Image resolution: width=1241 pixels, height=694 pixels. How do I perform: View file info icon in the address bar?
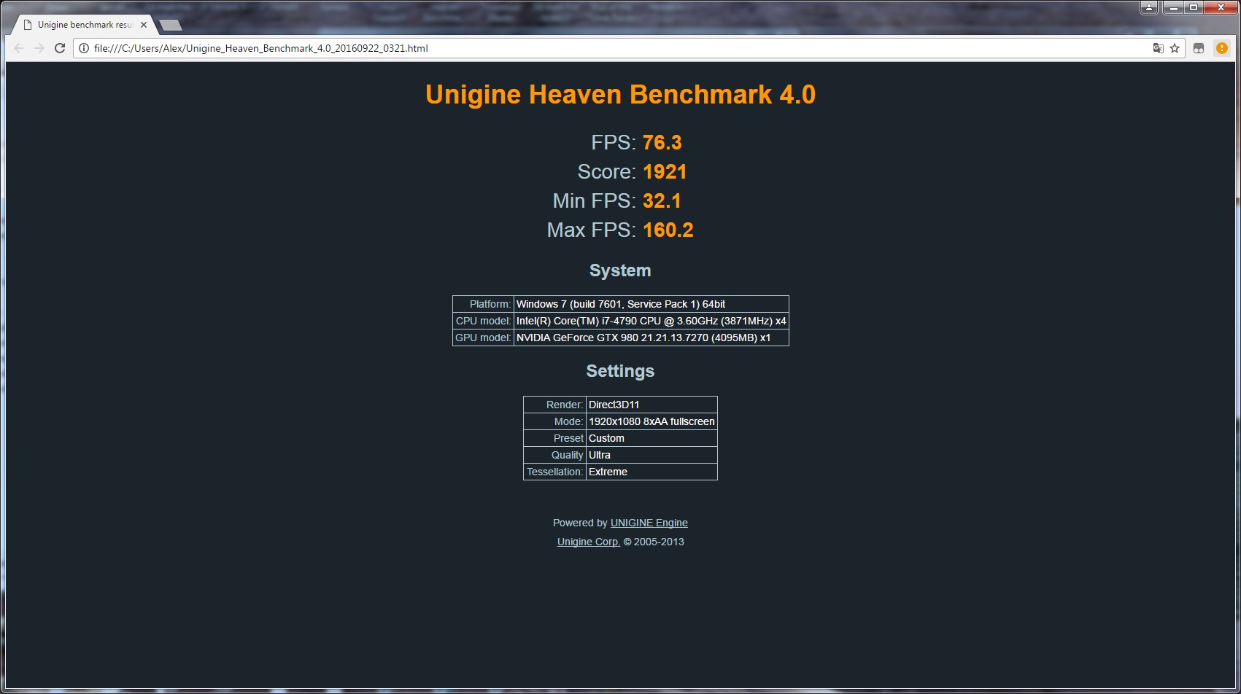(84, 48)
